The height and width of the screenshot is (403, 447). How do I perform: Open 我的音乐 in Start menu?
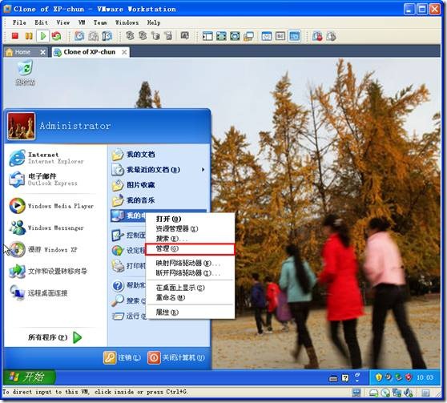[159, 200]
